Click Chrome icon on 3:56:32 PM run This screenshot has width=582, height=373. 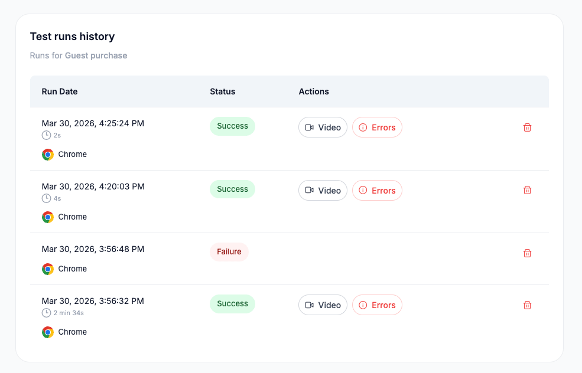pyautogui.click(x=48, y=332)
